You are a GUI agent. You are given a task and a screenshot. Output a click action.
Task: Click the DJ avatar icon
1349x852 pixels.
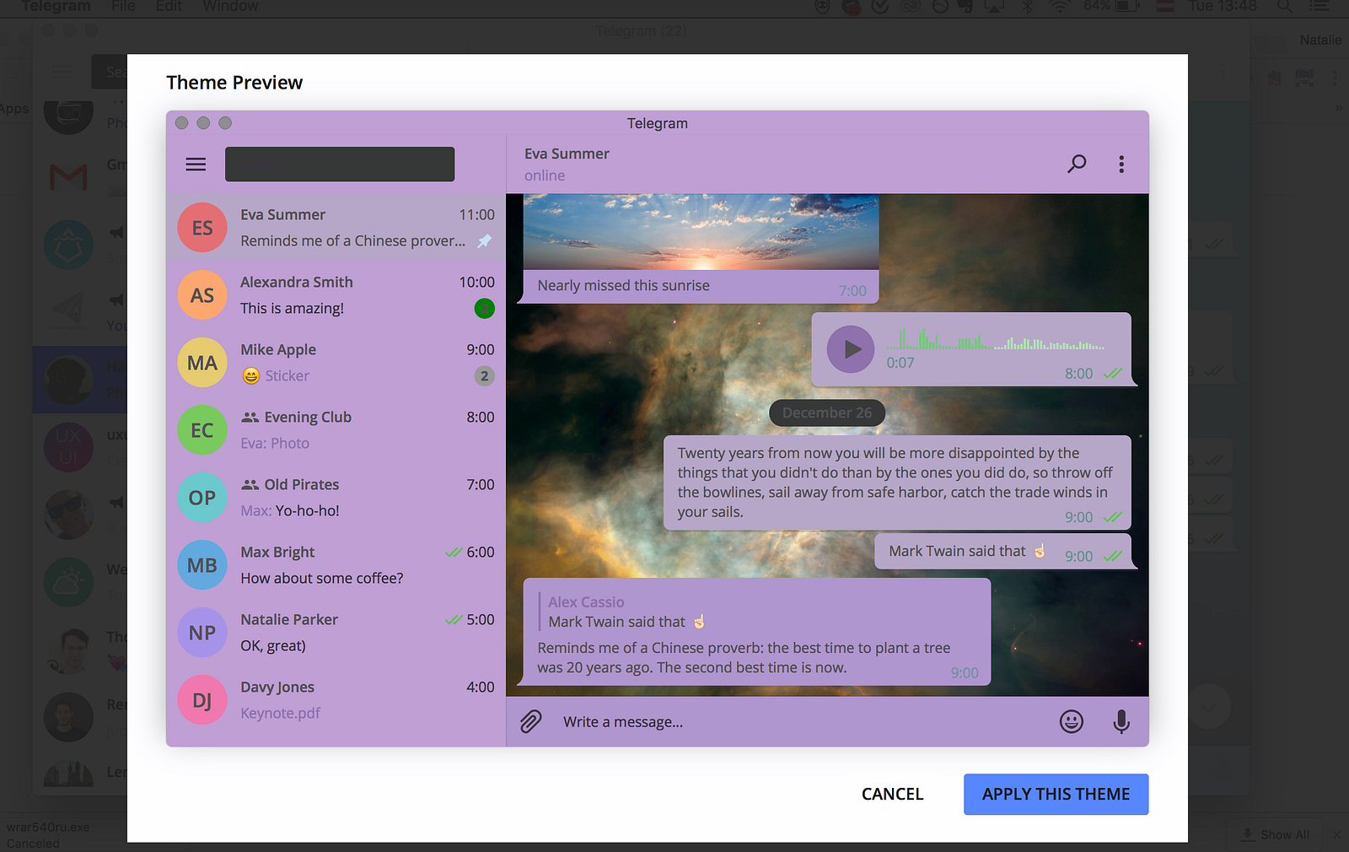point(202,700)
